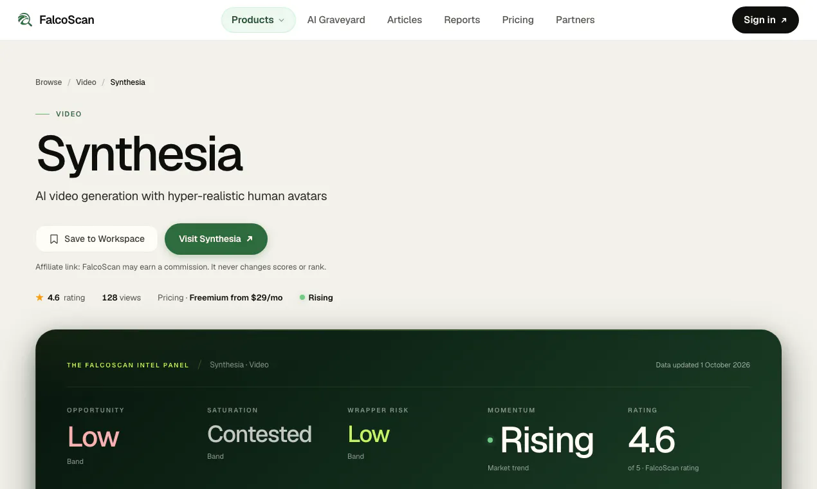
Task: Click the 'of 5 · FalcoScan rating' caption
Action: tap(663, 468)
